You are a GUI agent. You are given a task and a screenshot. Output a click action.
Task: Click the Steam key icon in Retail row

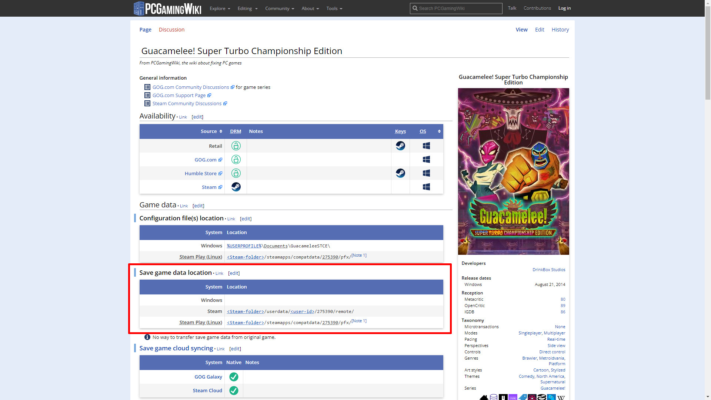400,146
